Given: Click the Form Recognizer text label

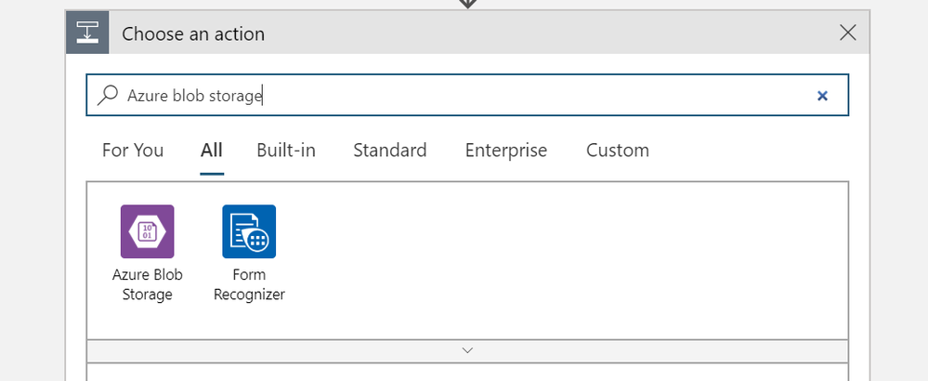Looking at the screenshot, I should pos(249,284).
